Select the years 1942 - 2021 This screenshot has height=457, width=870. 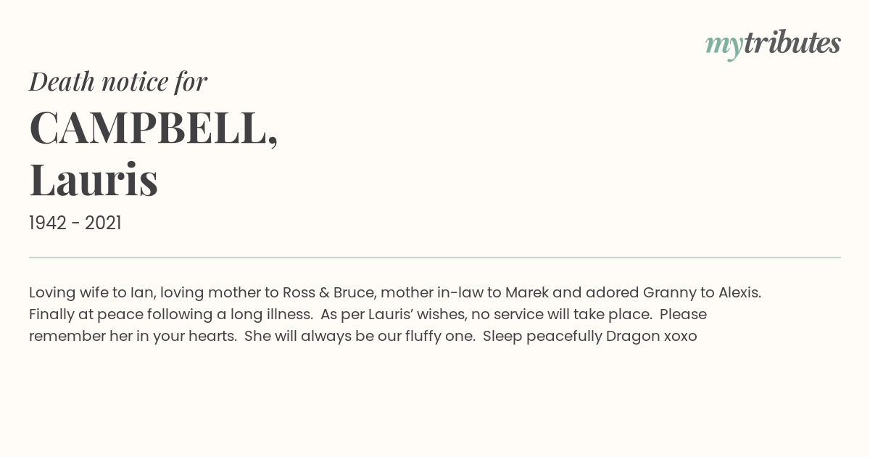point(75,223)
